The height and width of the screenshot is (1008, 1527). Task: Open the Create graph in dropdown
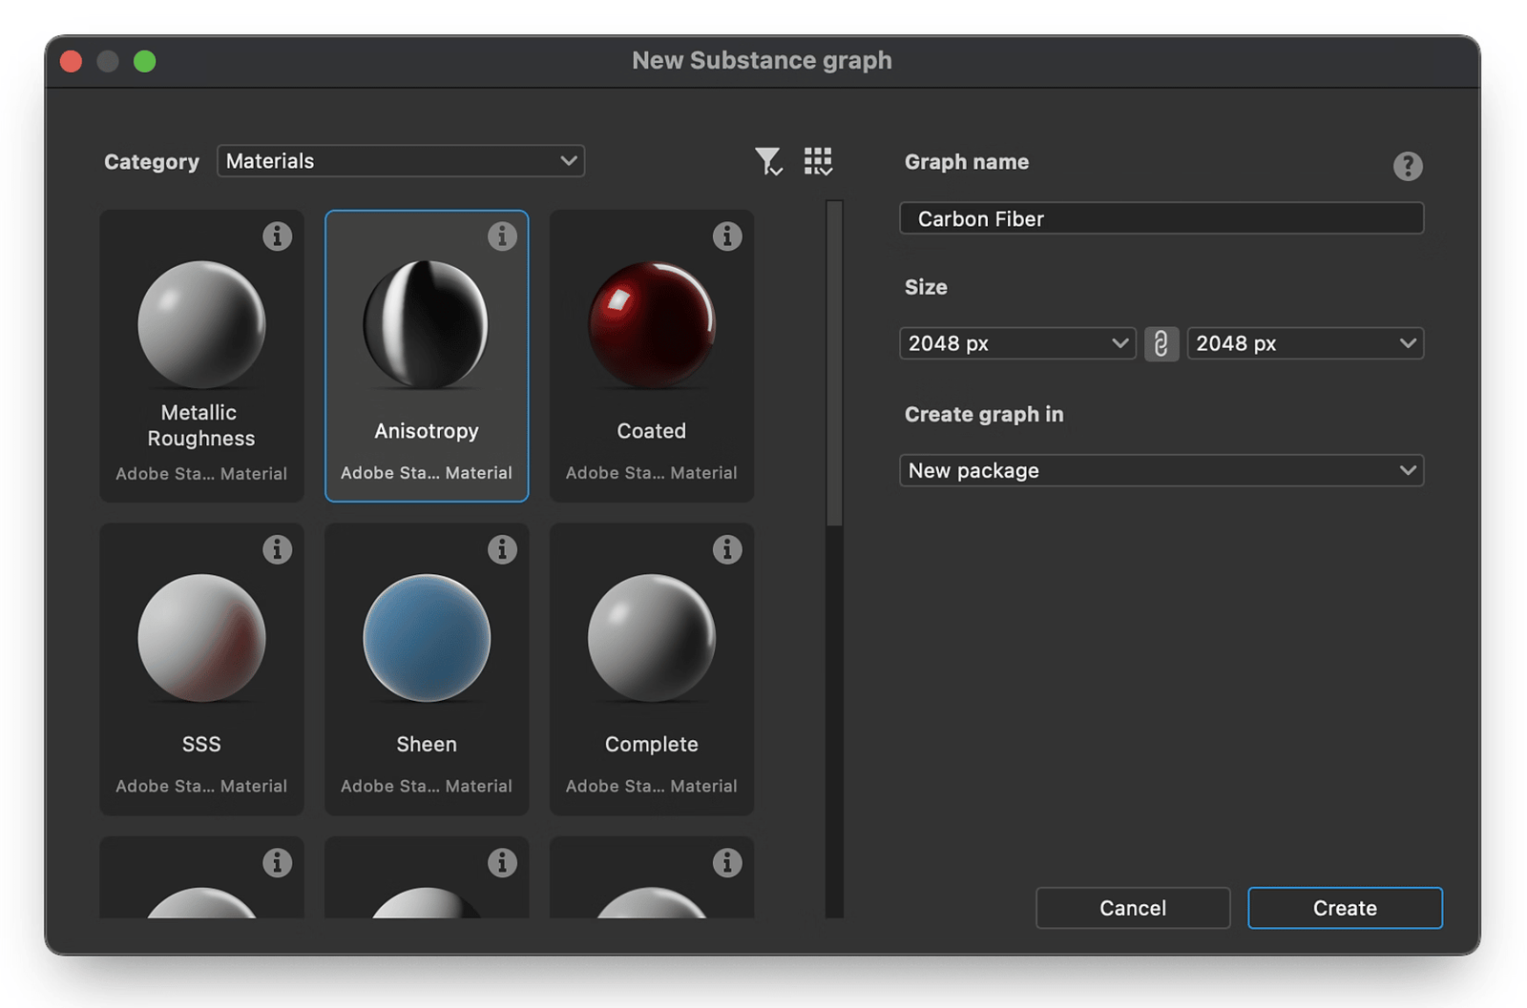[x=1161, y=470]
